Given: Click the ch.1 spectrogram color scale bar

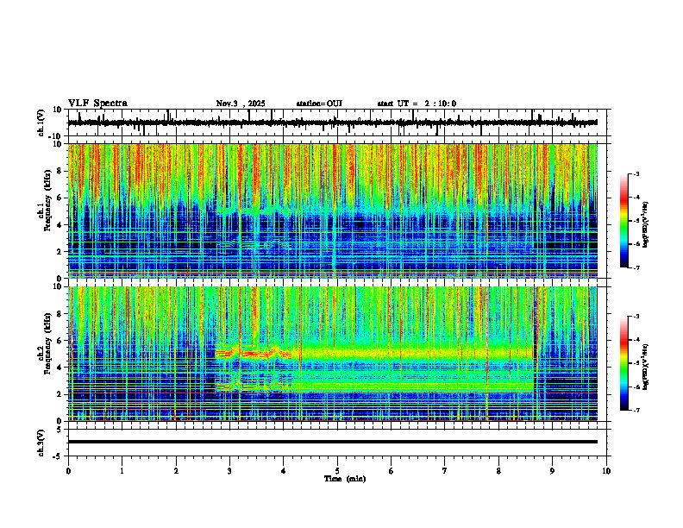Looking at the screenshot, I should [x=624, y=221].
